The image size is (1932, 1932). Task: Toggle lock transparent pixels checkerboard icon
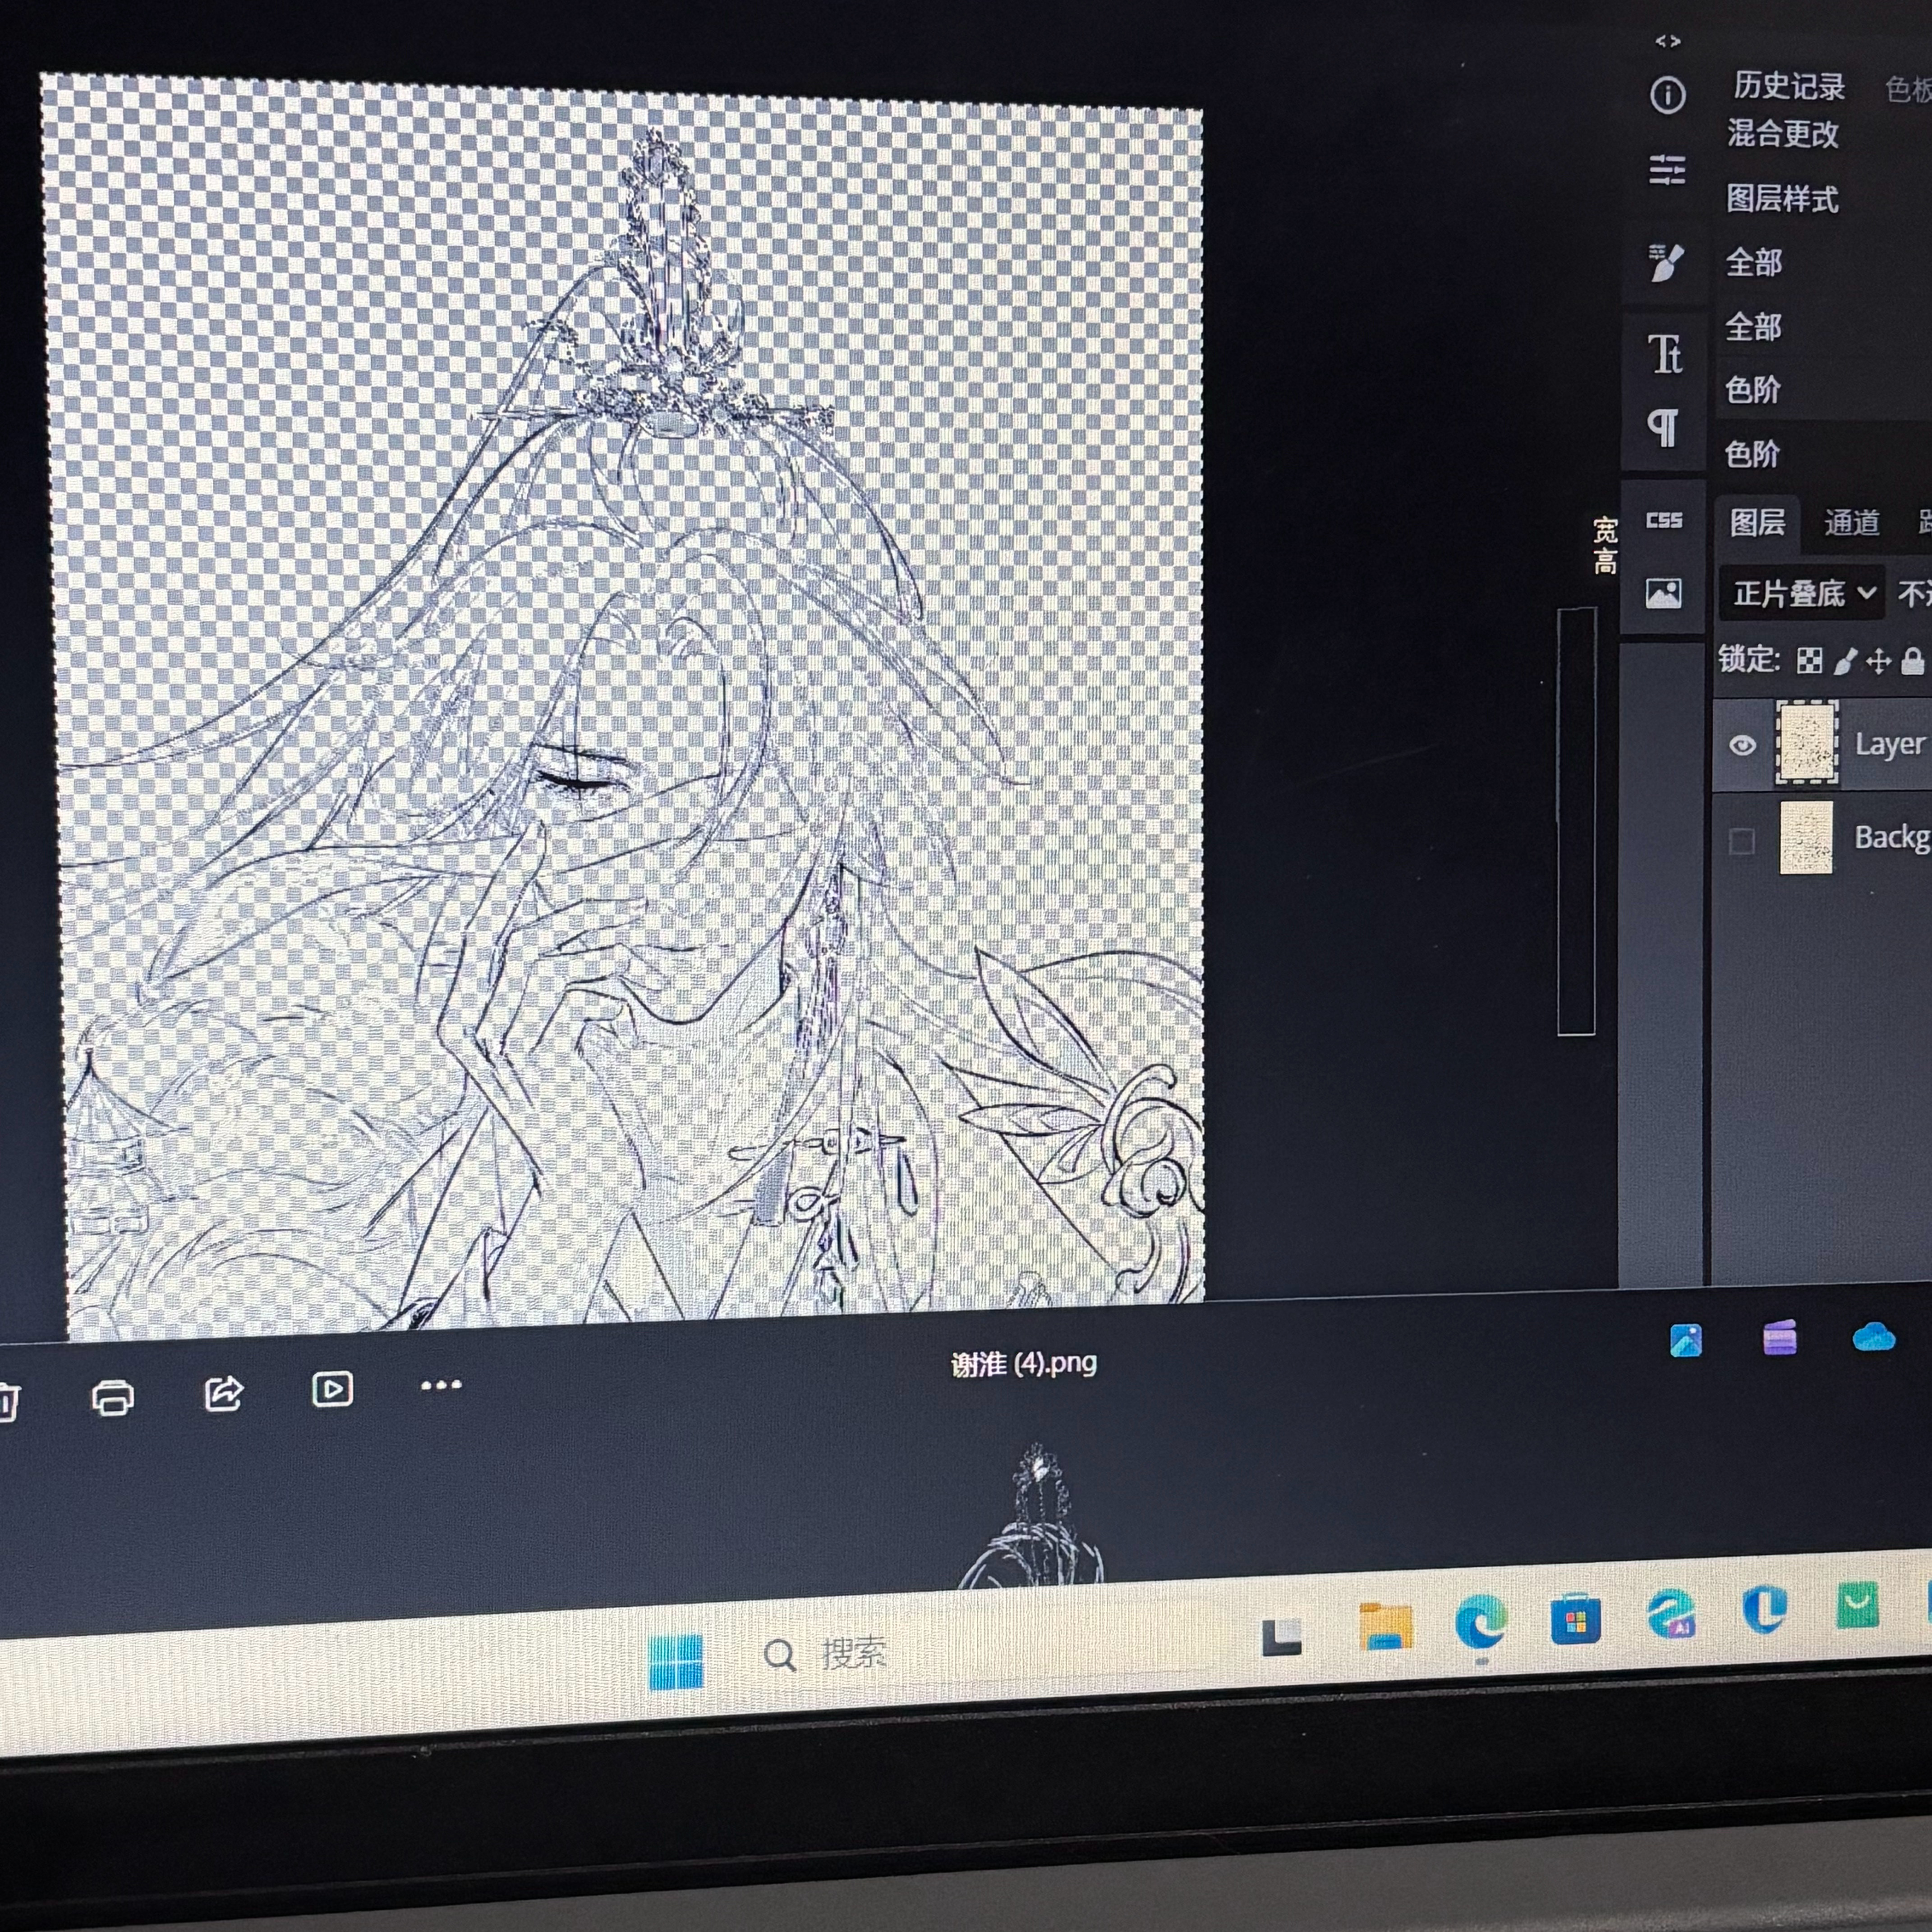[x=1809, y=660]
